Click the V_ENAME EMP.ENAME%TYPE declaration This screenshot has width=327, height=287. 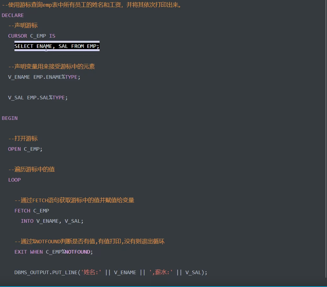point(44,77)
